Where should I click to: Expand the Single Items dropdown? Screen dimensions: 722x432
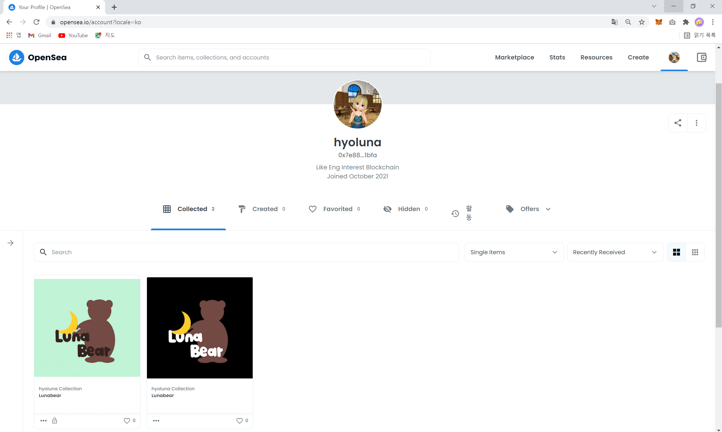coord(514,252)
